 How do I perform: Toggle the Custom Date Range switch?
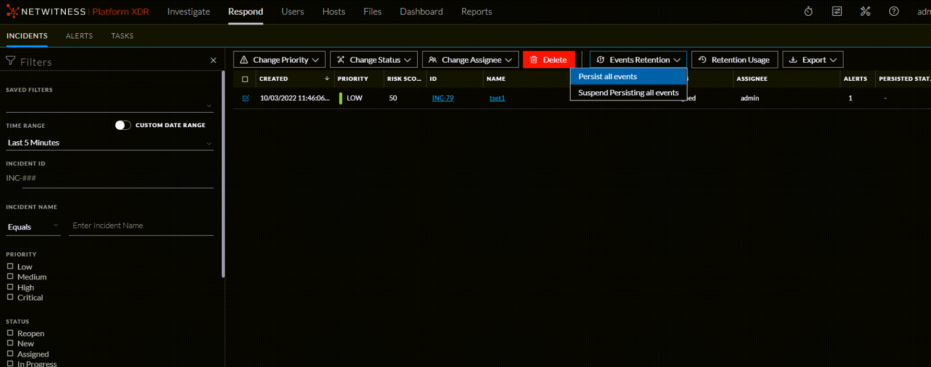pyautogui.click(x=123, y=125)
